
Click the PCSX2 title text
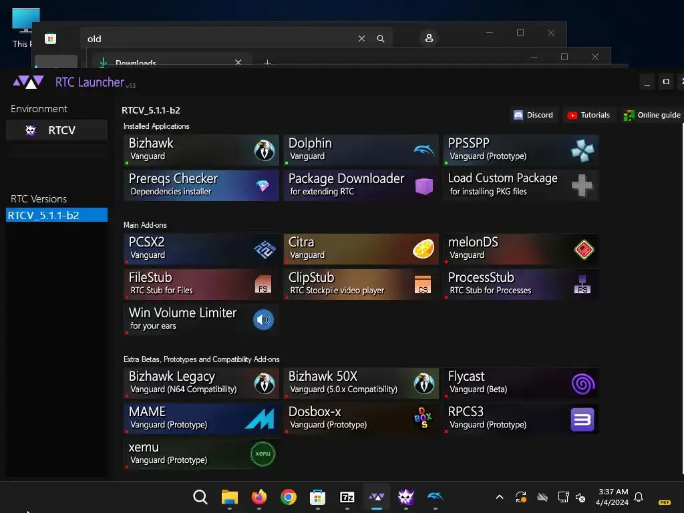click(146, 242)
